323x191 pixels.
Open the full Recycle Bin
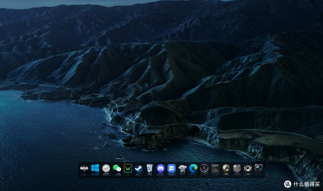[149, 168]
